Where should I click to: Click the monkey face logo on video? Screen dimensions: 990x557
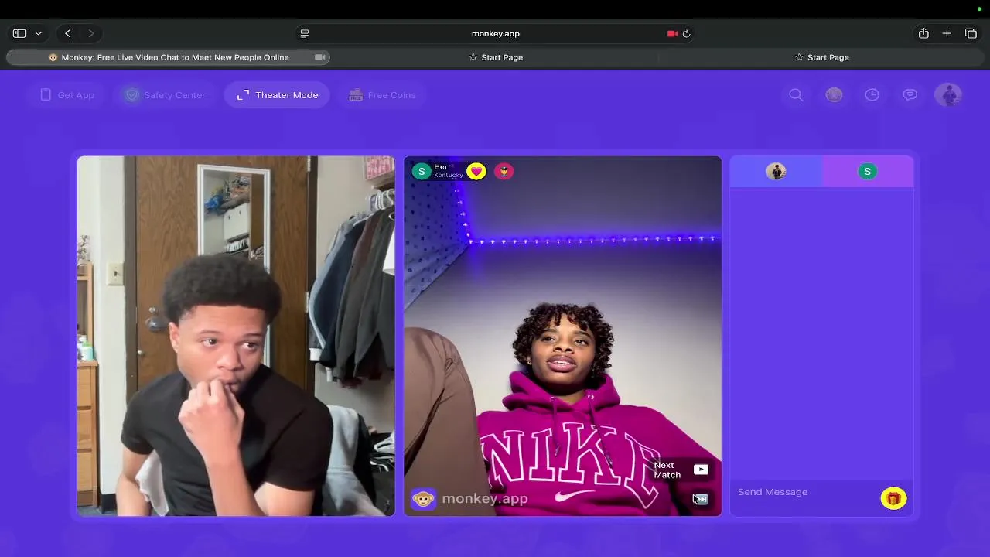coord(422,498)
